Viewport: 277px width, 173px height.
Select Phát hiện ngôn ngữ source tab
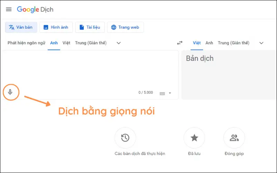click(x=26, y=43)
